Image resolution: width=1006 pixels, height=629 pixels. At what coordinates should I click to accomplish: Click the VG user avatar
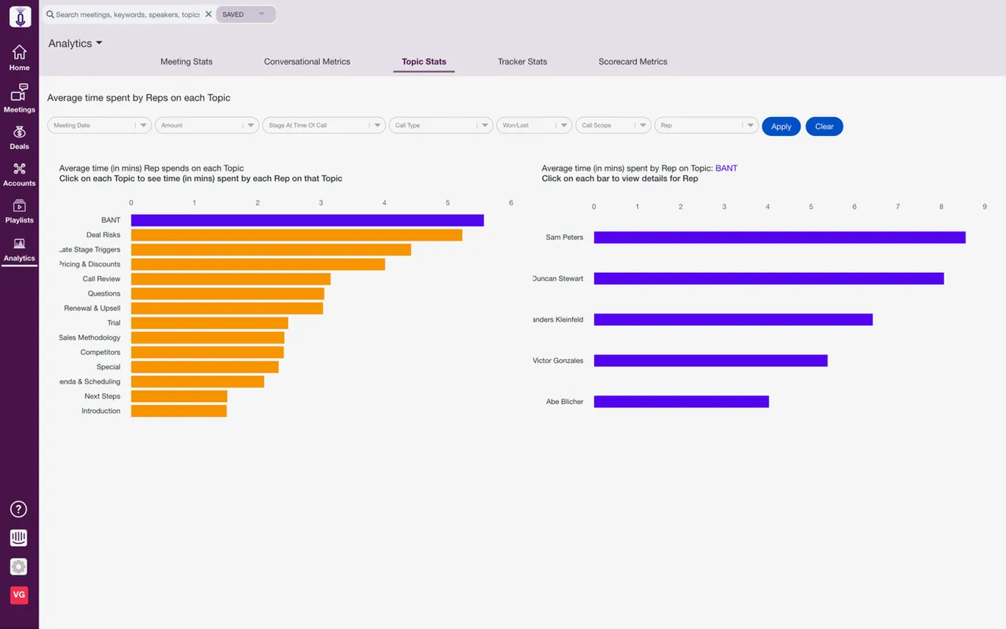point(19,595)
